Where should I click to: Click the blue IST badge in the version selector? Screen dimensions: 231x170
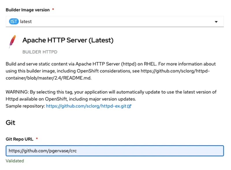14,21
